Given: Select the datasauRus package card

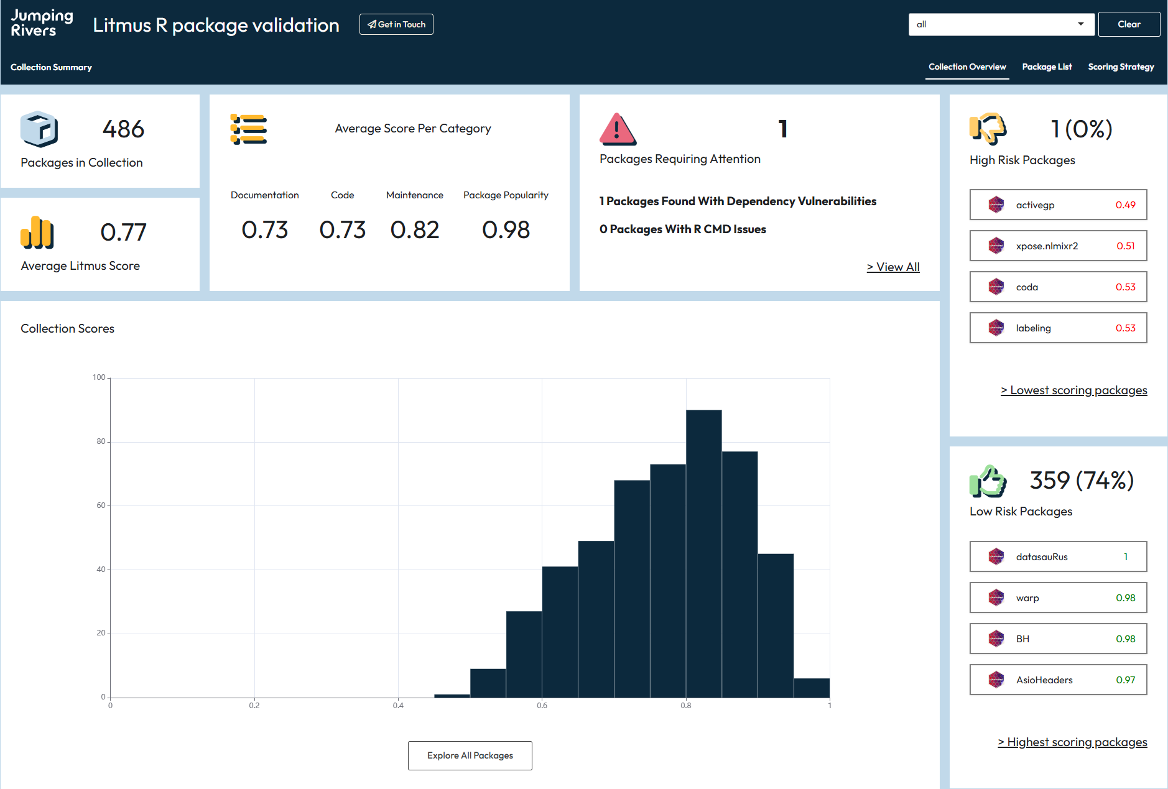Looking at the screenshot, I should click(1059, 556).
